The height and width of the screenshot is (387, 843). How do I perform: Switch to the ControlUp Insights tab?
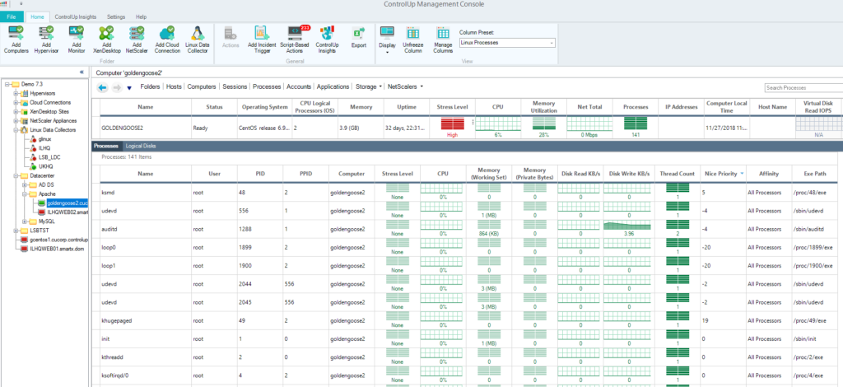76,16
